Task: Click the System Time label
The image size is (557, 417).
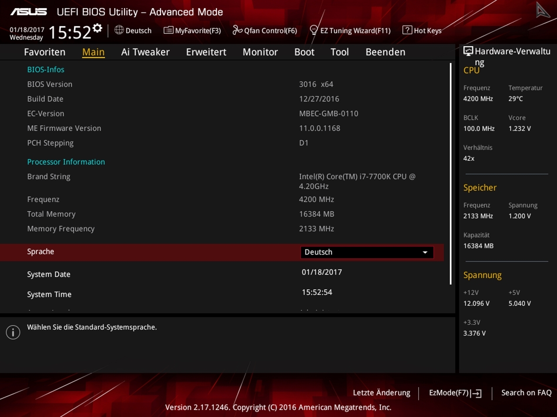Action: [49, 295]
